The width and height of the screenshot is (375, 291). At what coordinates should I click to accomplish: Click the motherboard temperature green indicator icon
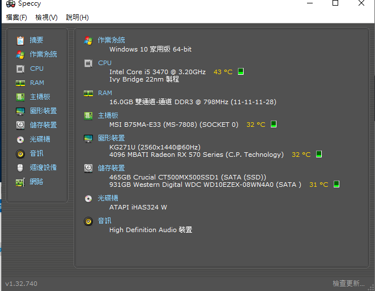(274, 124)
